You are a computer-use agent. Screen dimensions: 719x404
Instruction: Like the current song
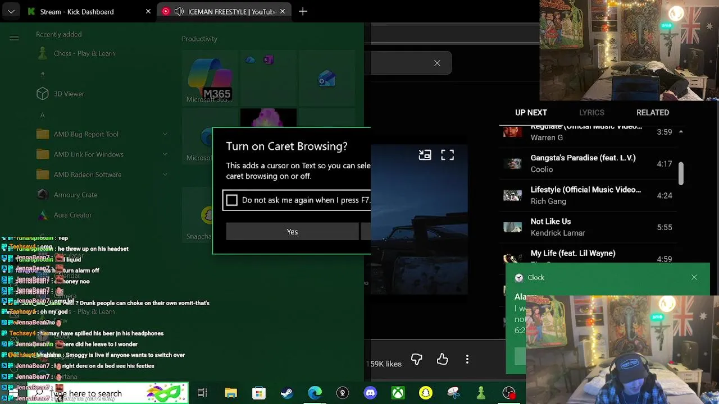coord(443,359)
